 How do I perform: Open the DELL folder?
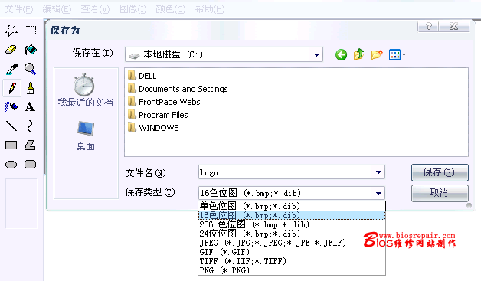[142, 76]
